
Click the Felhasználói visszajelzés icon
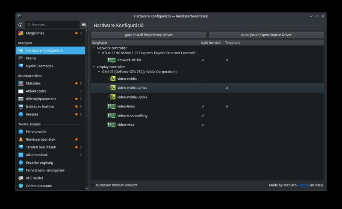point(21,170)
